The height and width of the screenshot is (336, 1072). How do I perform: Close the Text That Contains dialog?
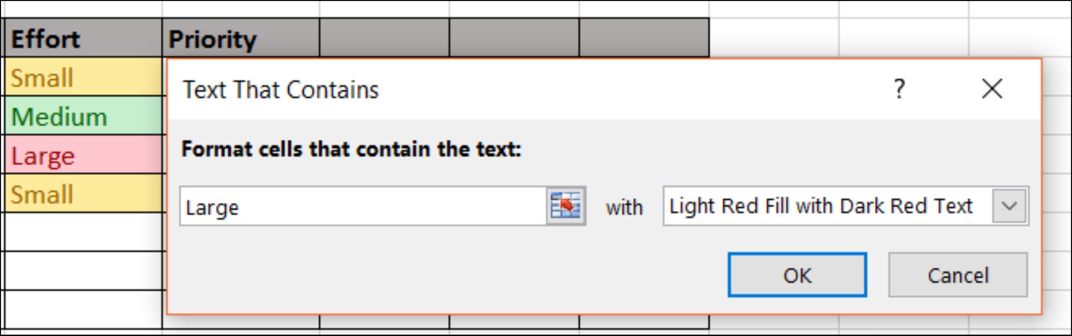point(992,89)
